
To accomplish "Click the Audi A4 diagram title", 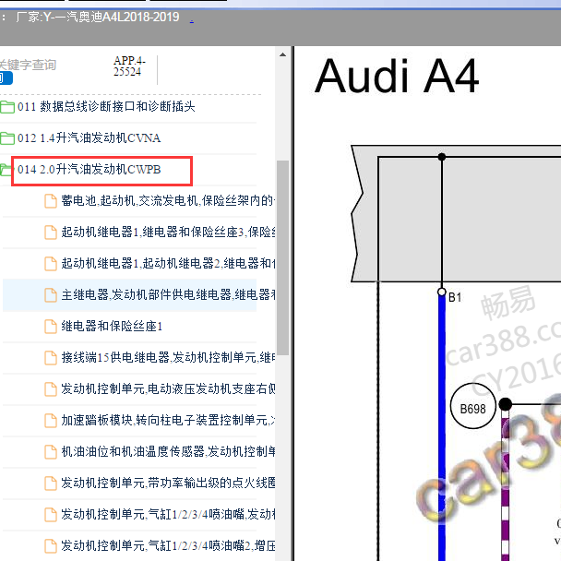I will pyautogui.click(x=397, y=77).
